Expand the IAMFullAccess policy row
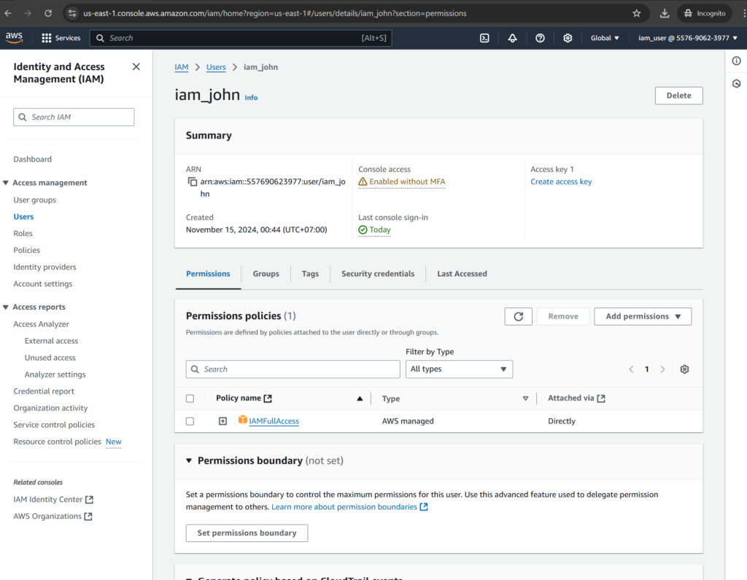Screen dimensions: 747x580 tap(223, 421)
